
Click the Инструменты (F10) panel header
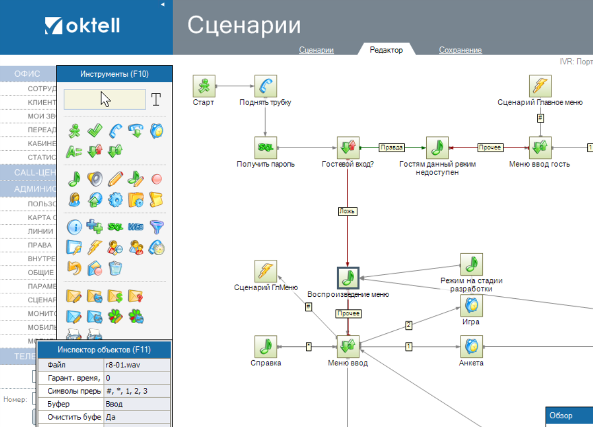point(114,74)
